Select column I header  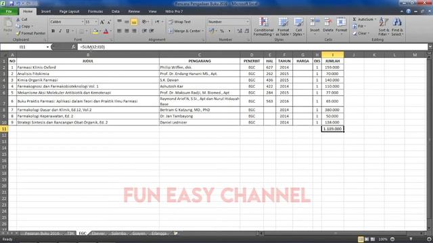tap(332, 55)
